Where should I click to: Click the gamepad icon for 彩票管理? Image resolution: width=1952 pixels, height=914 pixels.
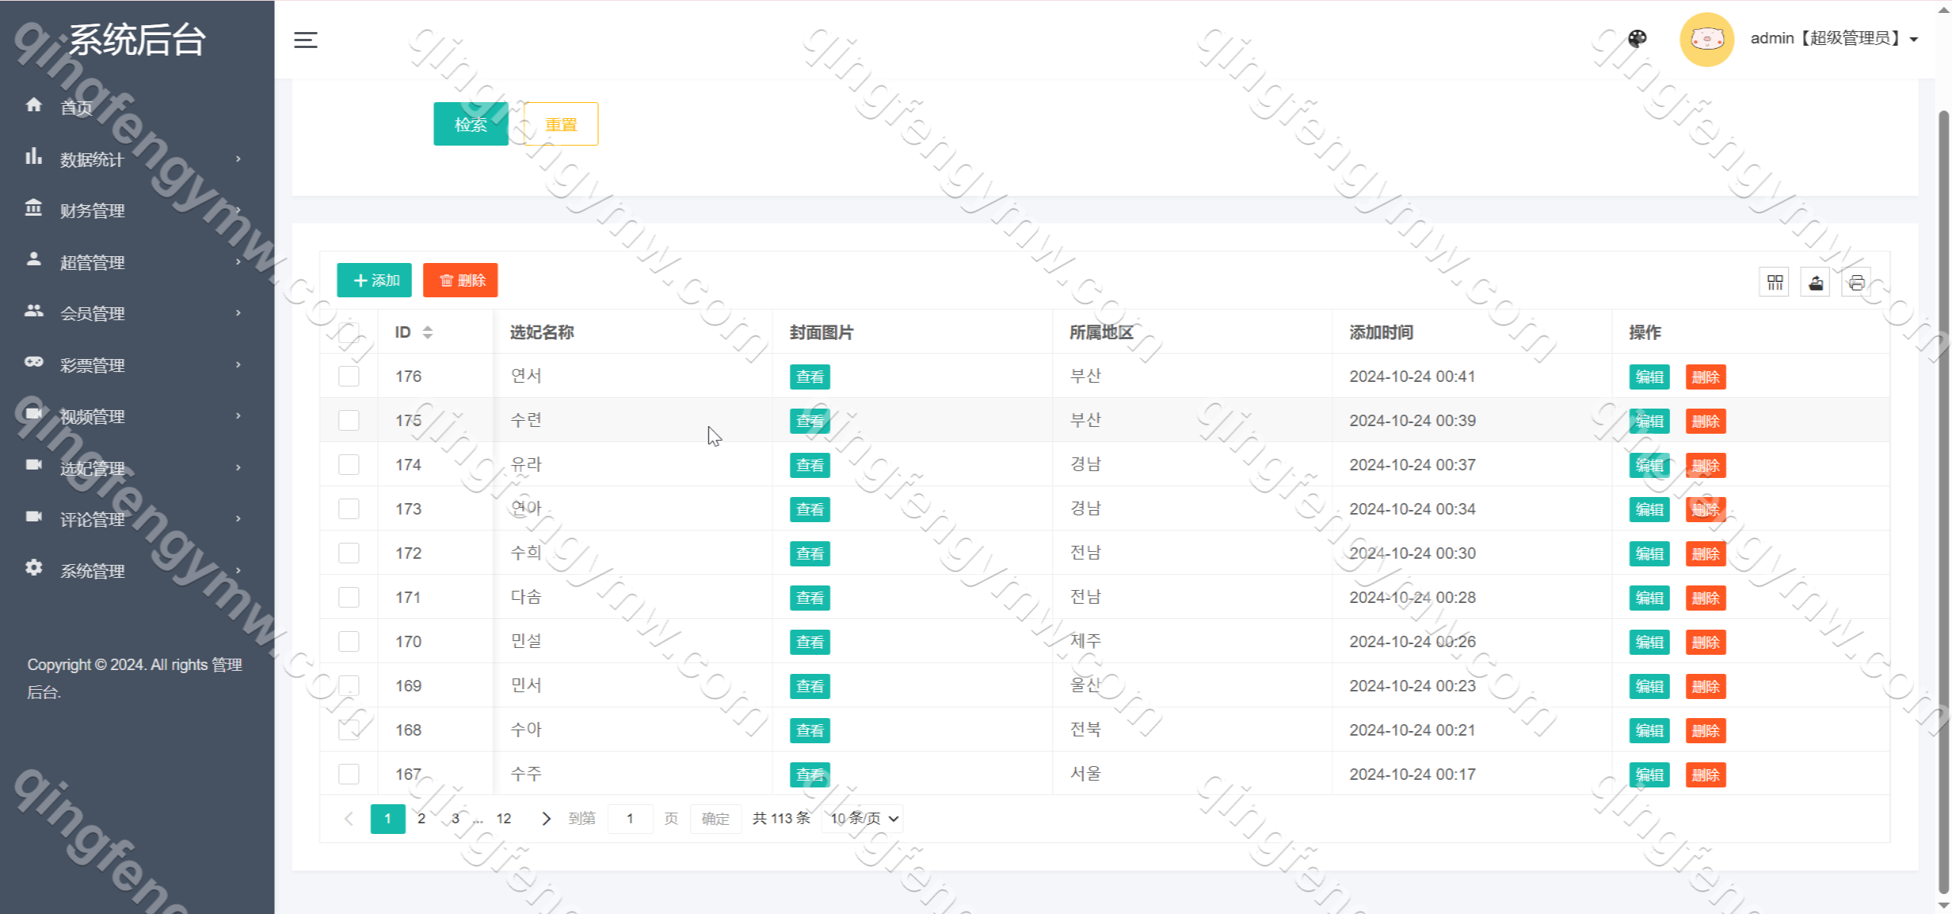click(x=34, y=361)
